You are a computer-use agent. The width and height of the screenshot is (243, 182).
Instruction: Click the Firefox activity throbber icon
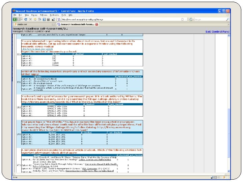228,15
